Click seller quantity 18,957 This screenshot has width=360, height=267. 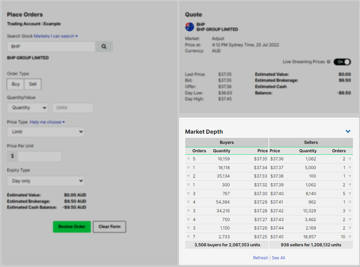[x=309, y=237]
